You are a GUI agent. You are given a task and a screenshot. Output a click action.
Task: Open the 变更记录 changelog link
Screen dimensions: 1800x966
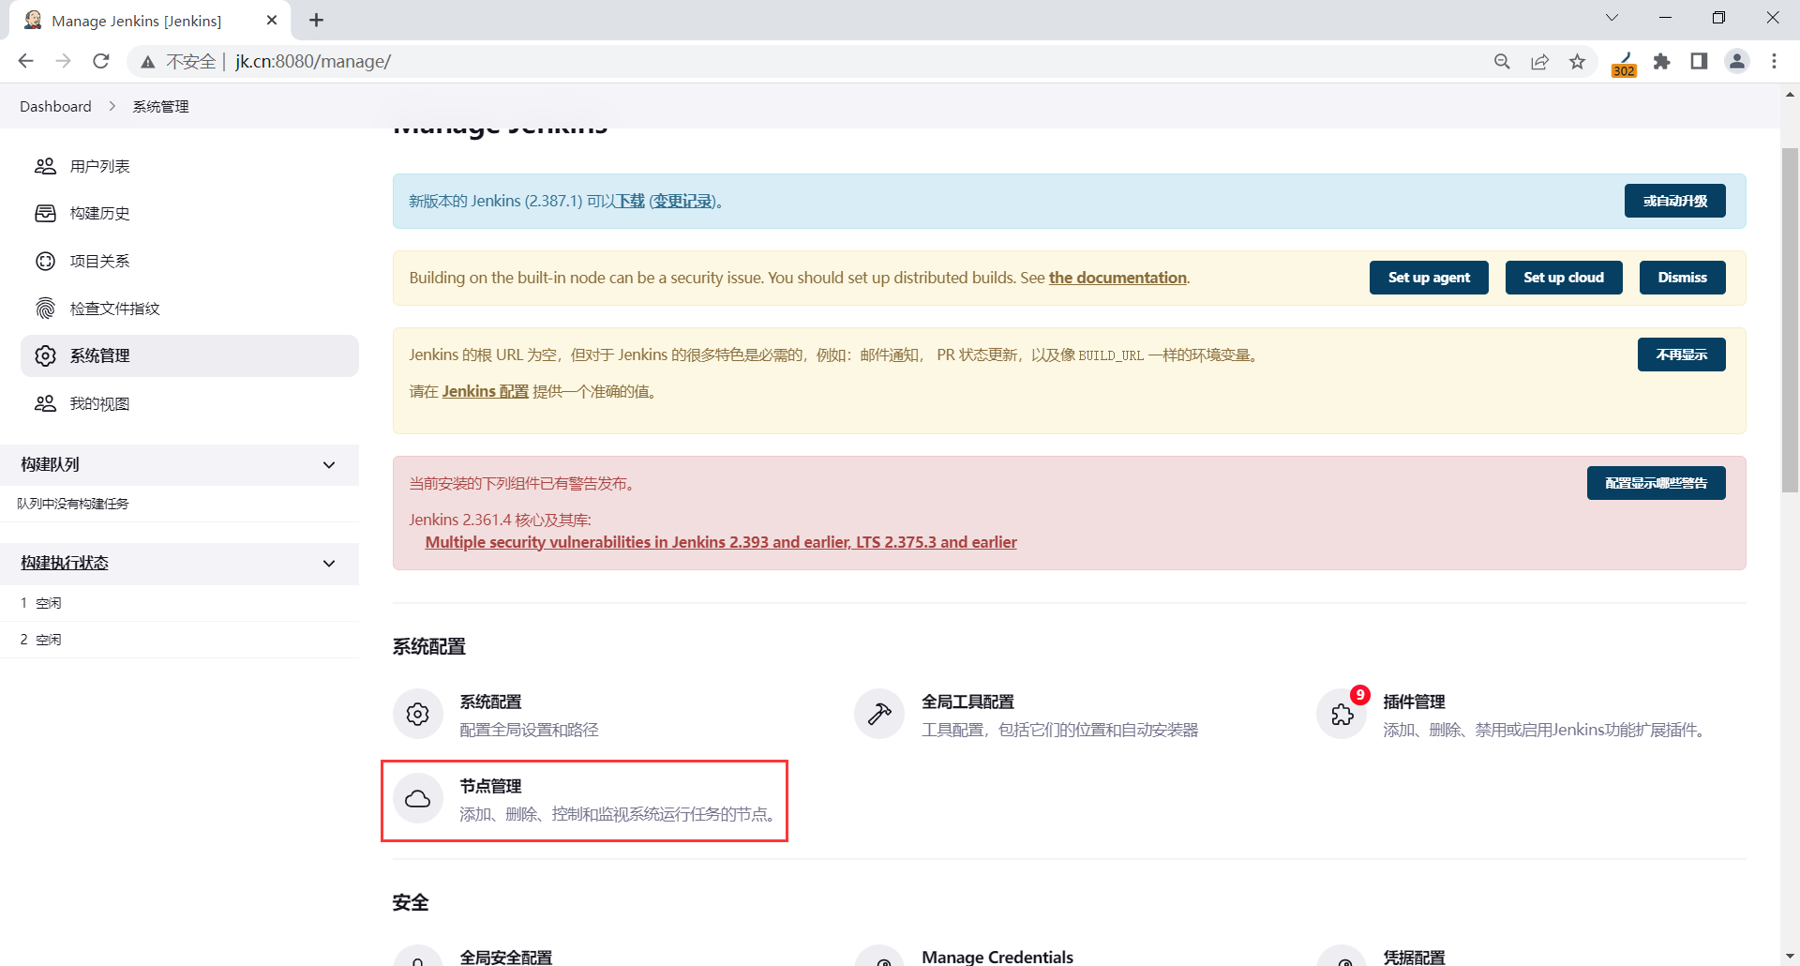[682, 201]
